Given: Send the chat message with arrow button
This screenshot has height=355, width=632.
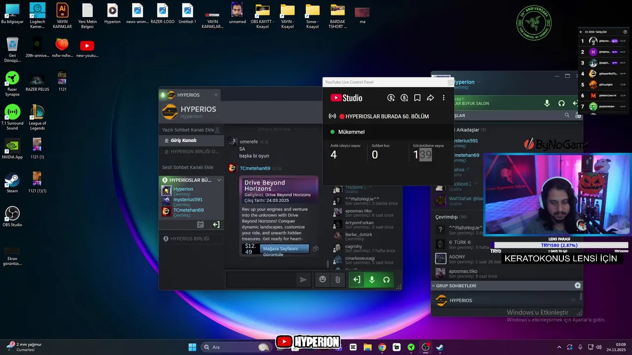Looking at the screenshot, I should [x=303, y=280].
